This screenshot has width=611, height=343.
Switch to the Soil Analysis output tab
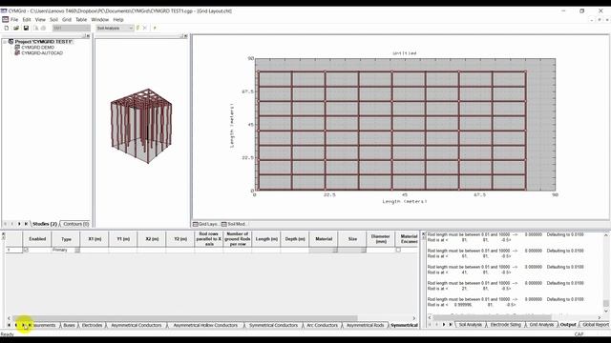coord(471,324)
